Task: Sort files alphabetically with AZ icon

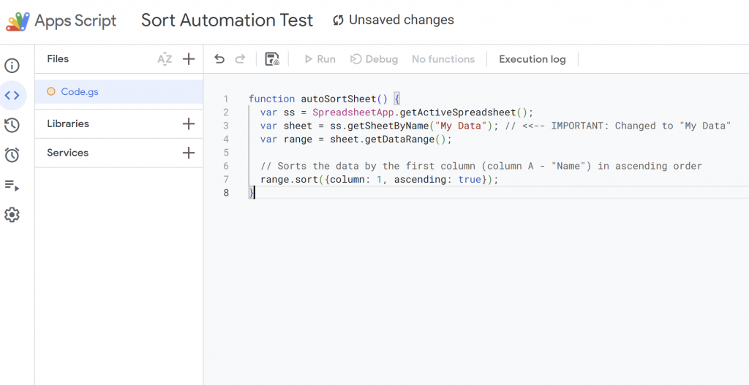Action: 165,59
